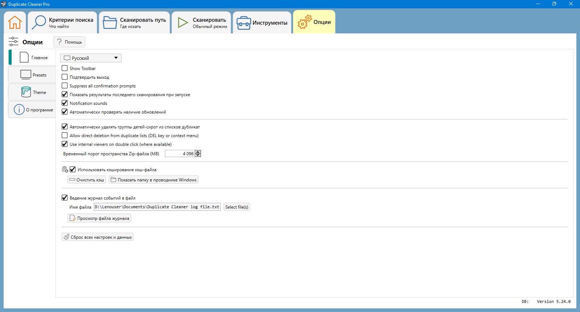This screenshot has height=312, width=580.
Task: Click the paint bucket icon of Theme
Action: coord(26,92)
